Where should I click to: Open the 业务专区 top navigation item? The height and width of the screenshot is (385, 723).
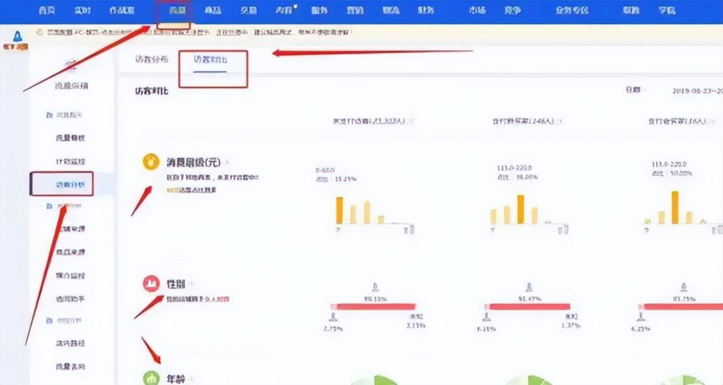tap(572, 10)
